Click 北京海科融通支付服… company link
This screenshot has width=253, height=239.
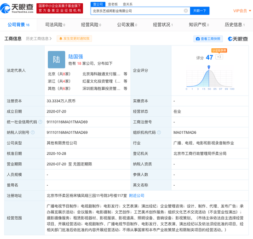point(101,74)
